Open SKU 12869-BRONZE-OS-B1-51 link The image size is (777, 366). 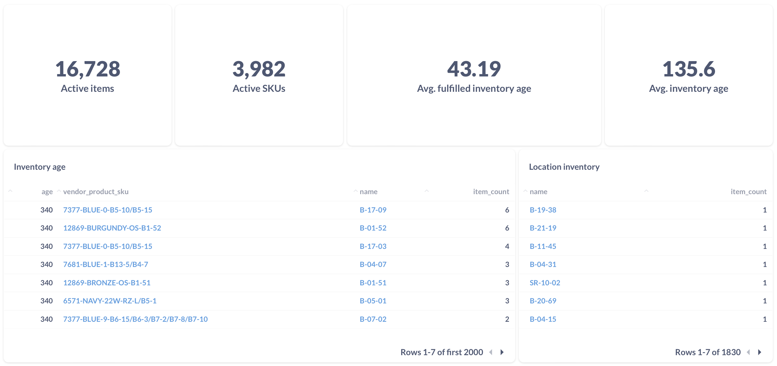point(107,283)
